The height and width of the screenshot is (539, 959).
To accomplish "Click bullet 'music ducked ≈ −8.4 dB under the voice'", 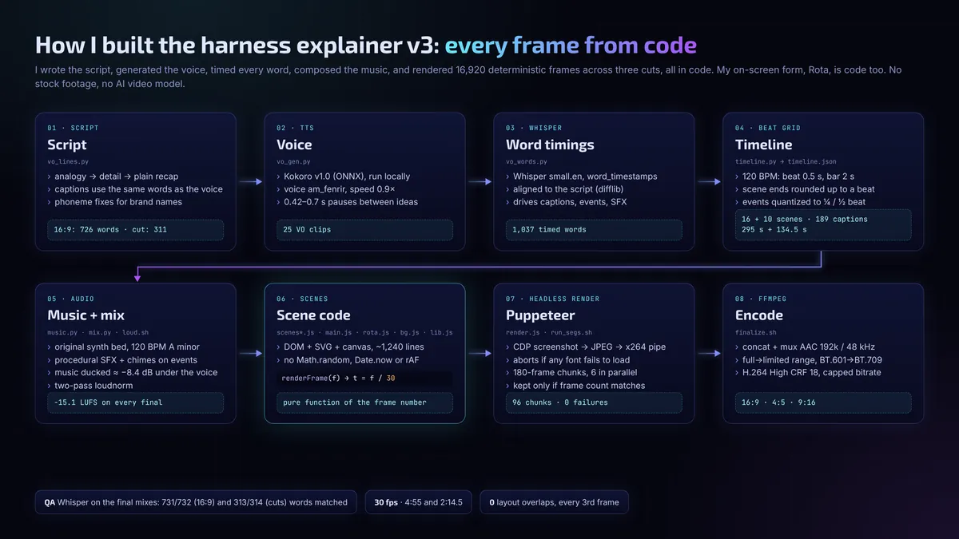I will point(132,372).
